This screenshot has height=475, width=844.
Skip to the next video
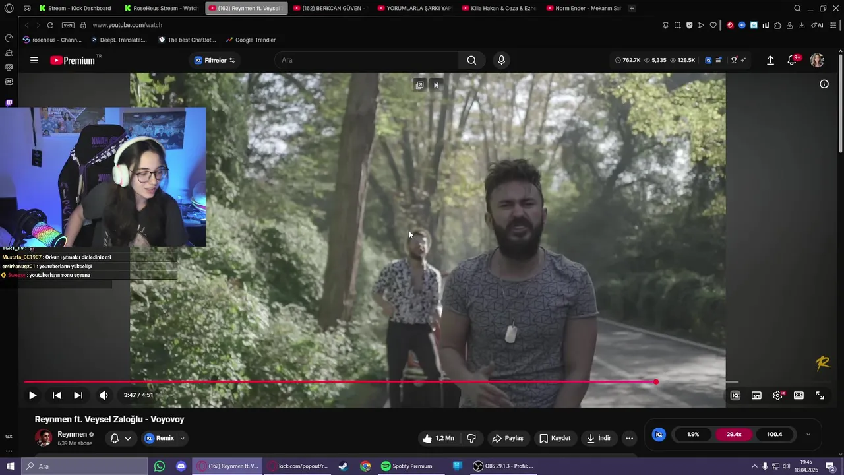[78, 395]
